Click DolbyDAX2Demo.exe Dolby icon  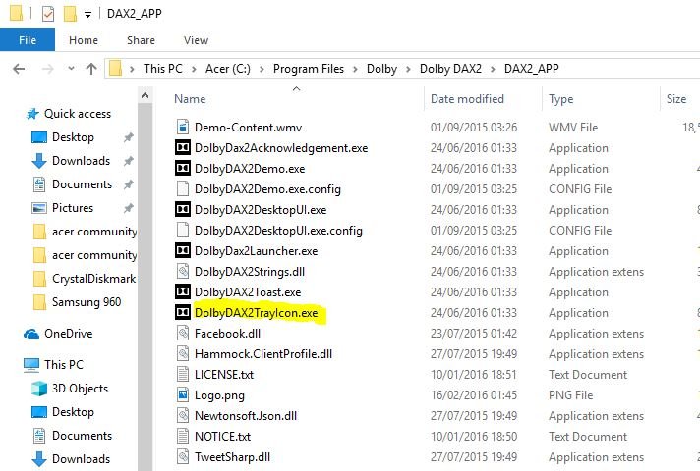click(183, 169)
